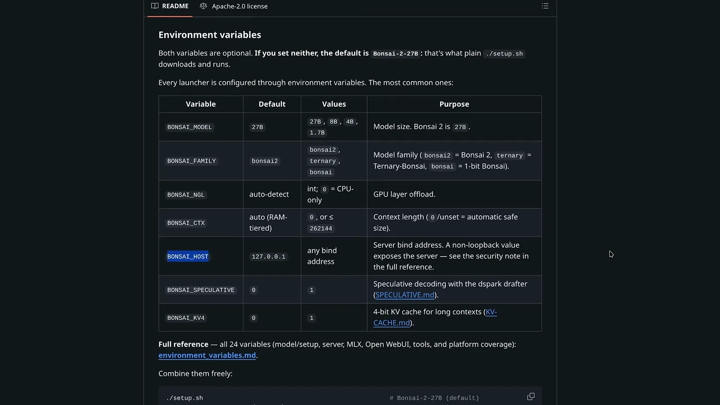
Task: Click the Values column header
Action: pos(334,104)
